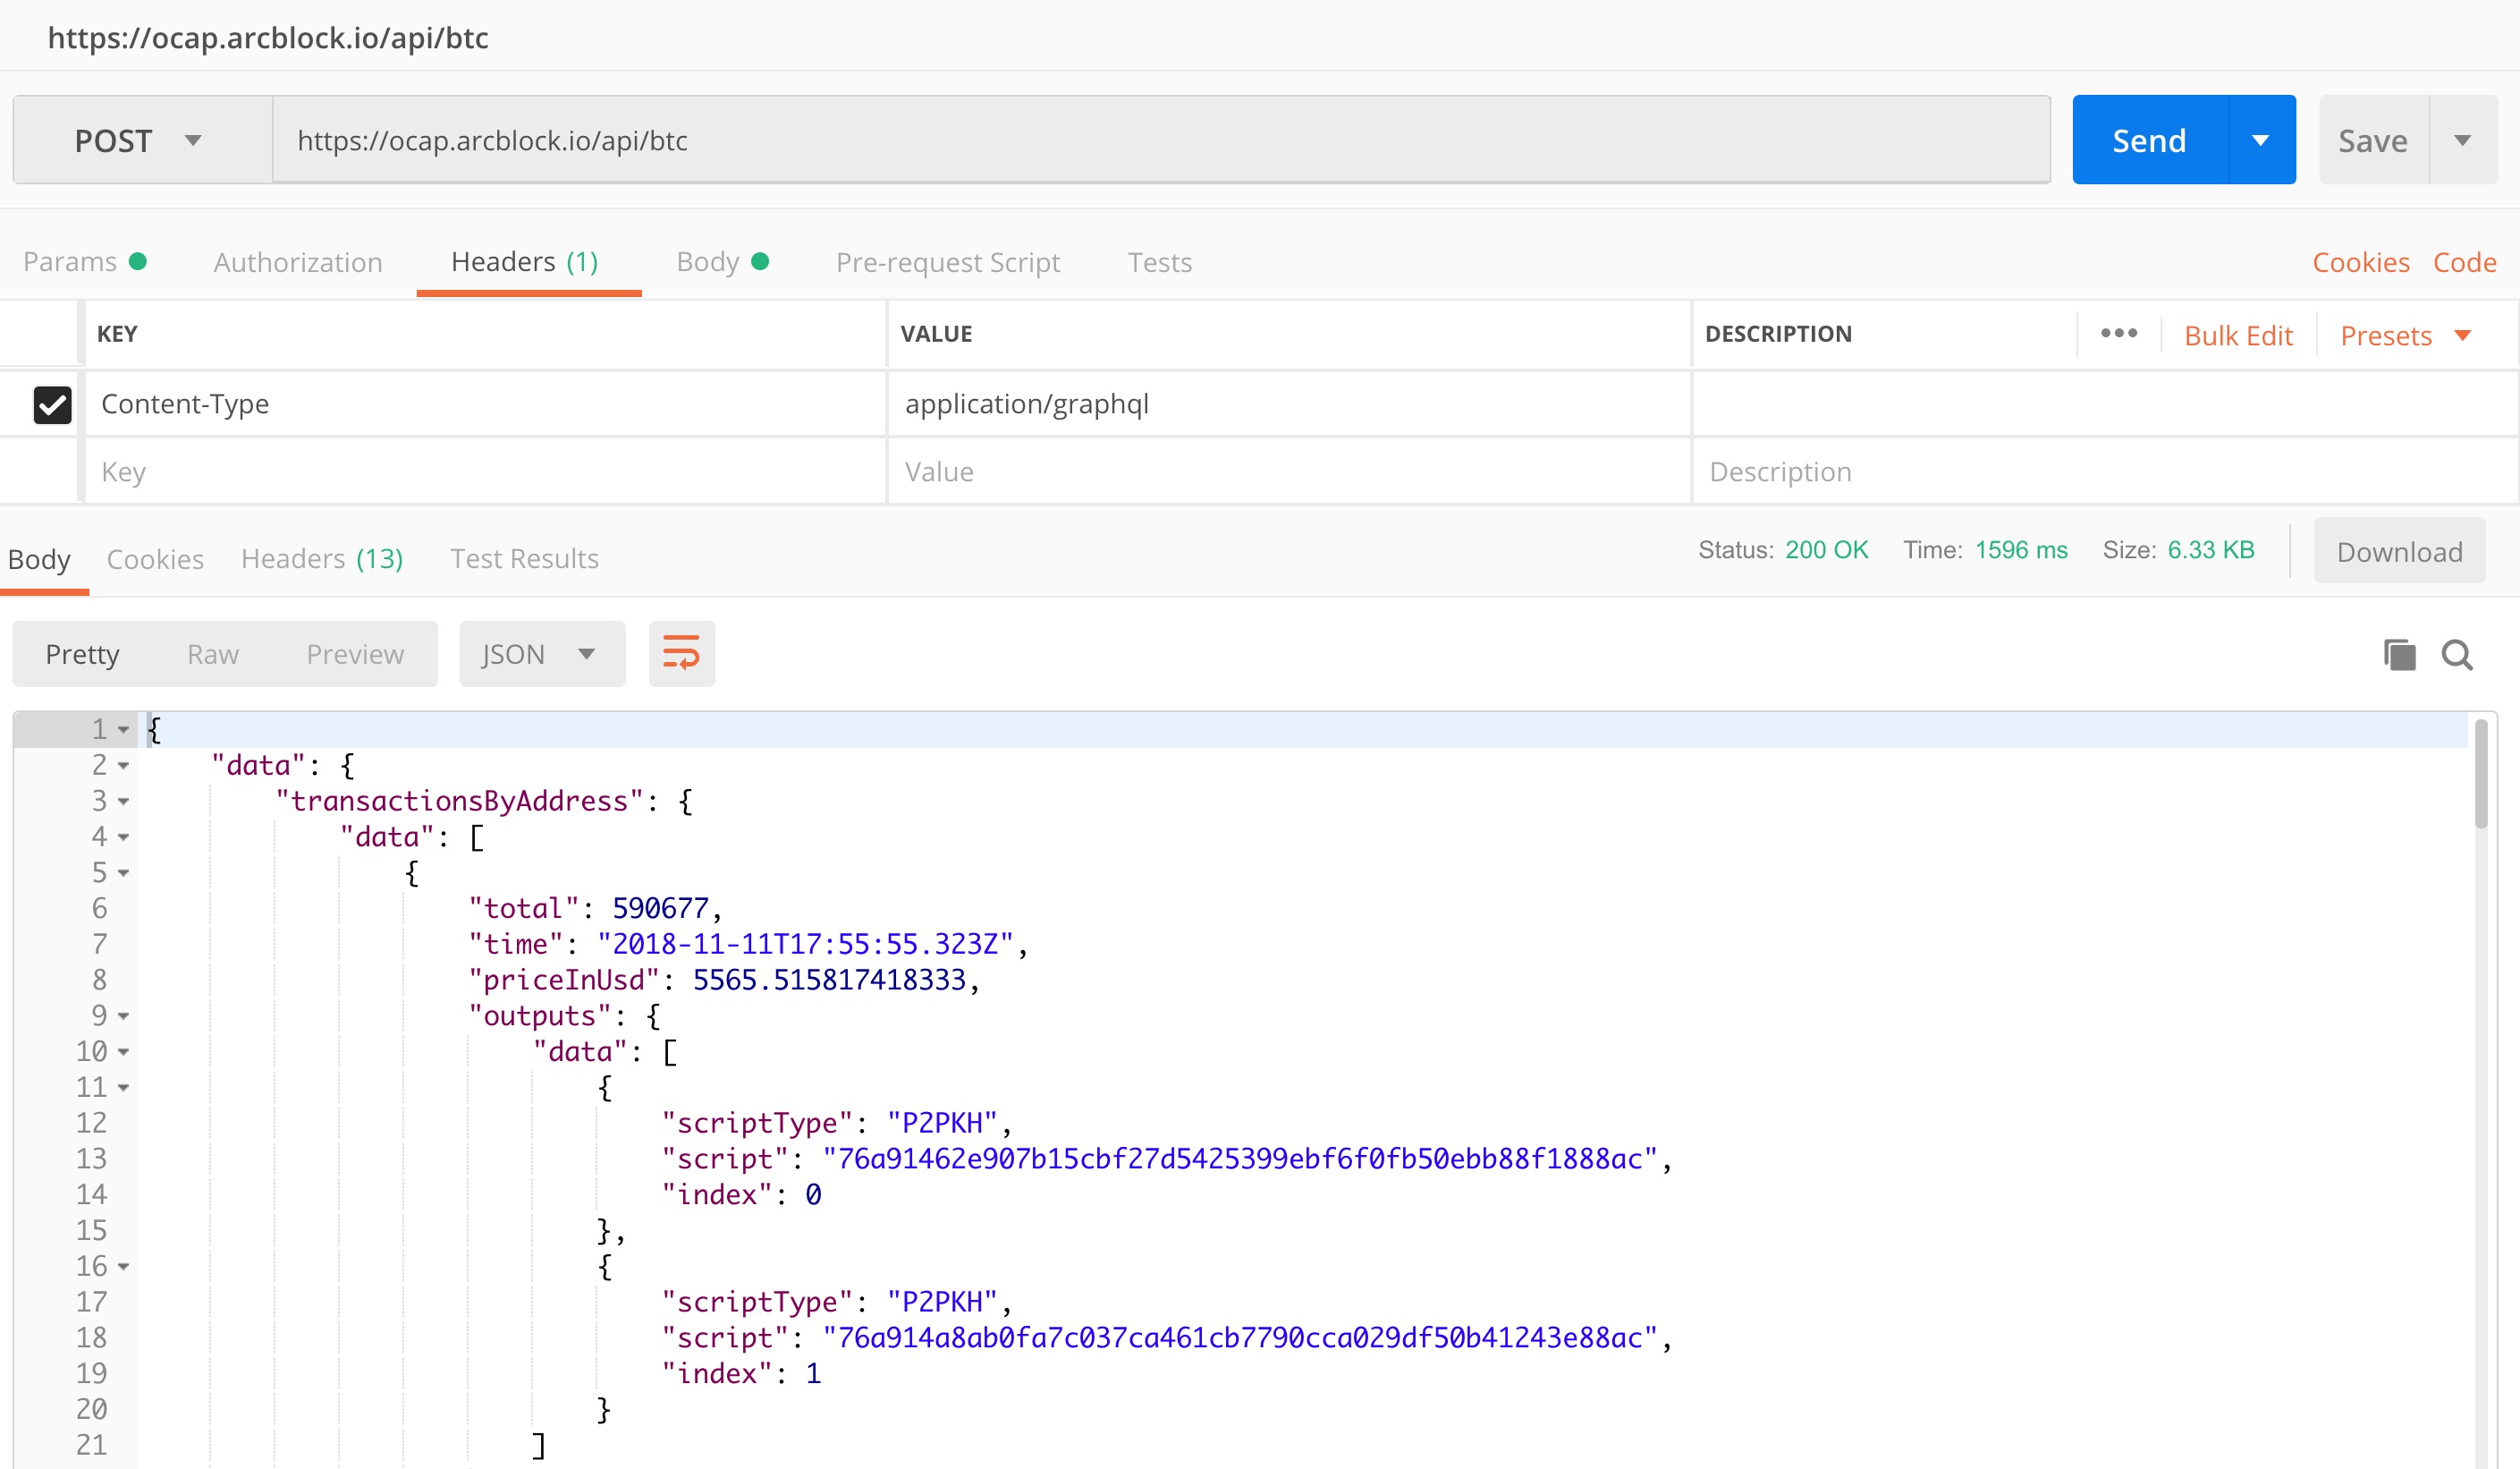The image size is (2520, 1469).
Task: Open the POST method dropdown
Action: (142, 140)
